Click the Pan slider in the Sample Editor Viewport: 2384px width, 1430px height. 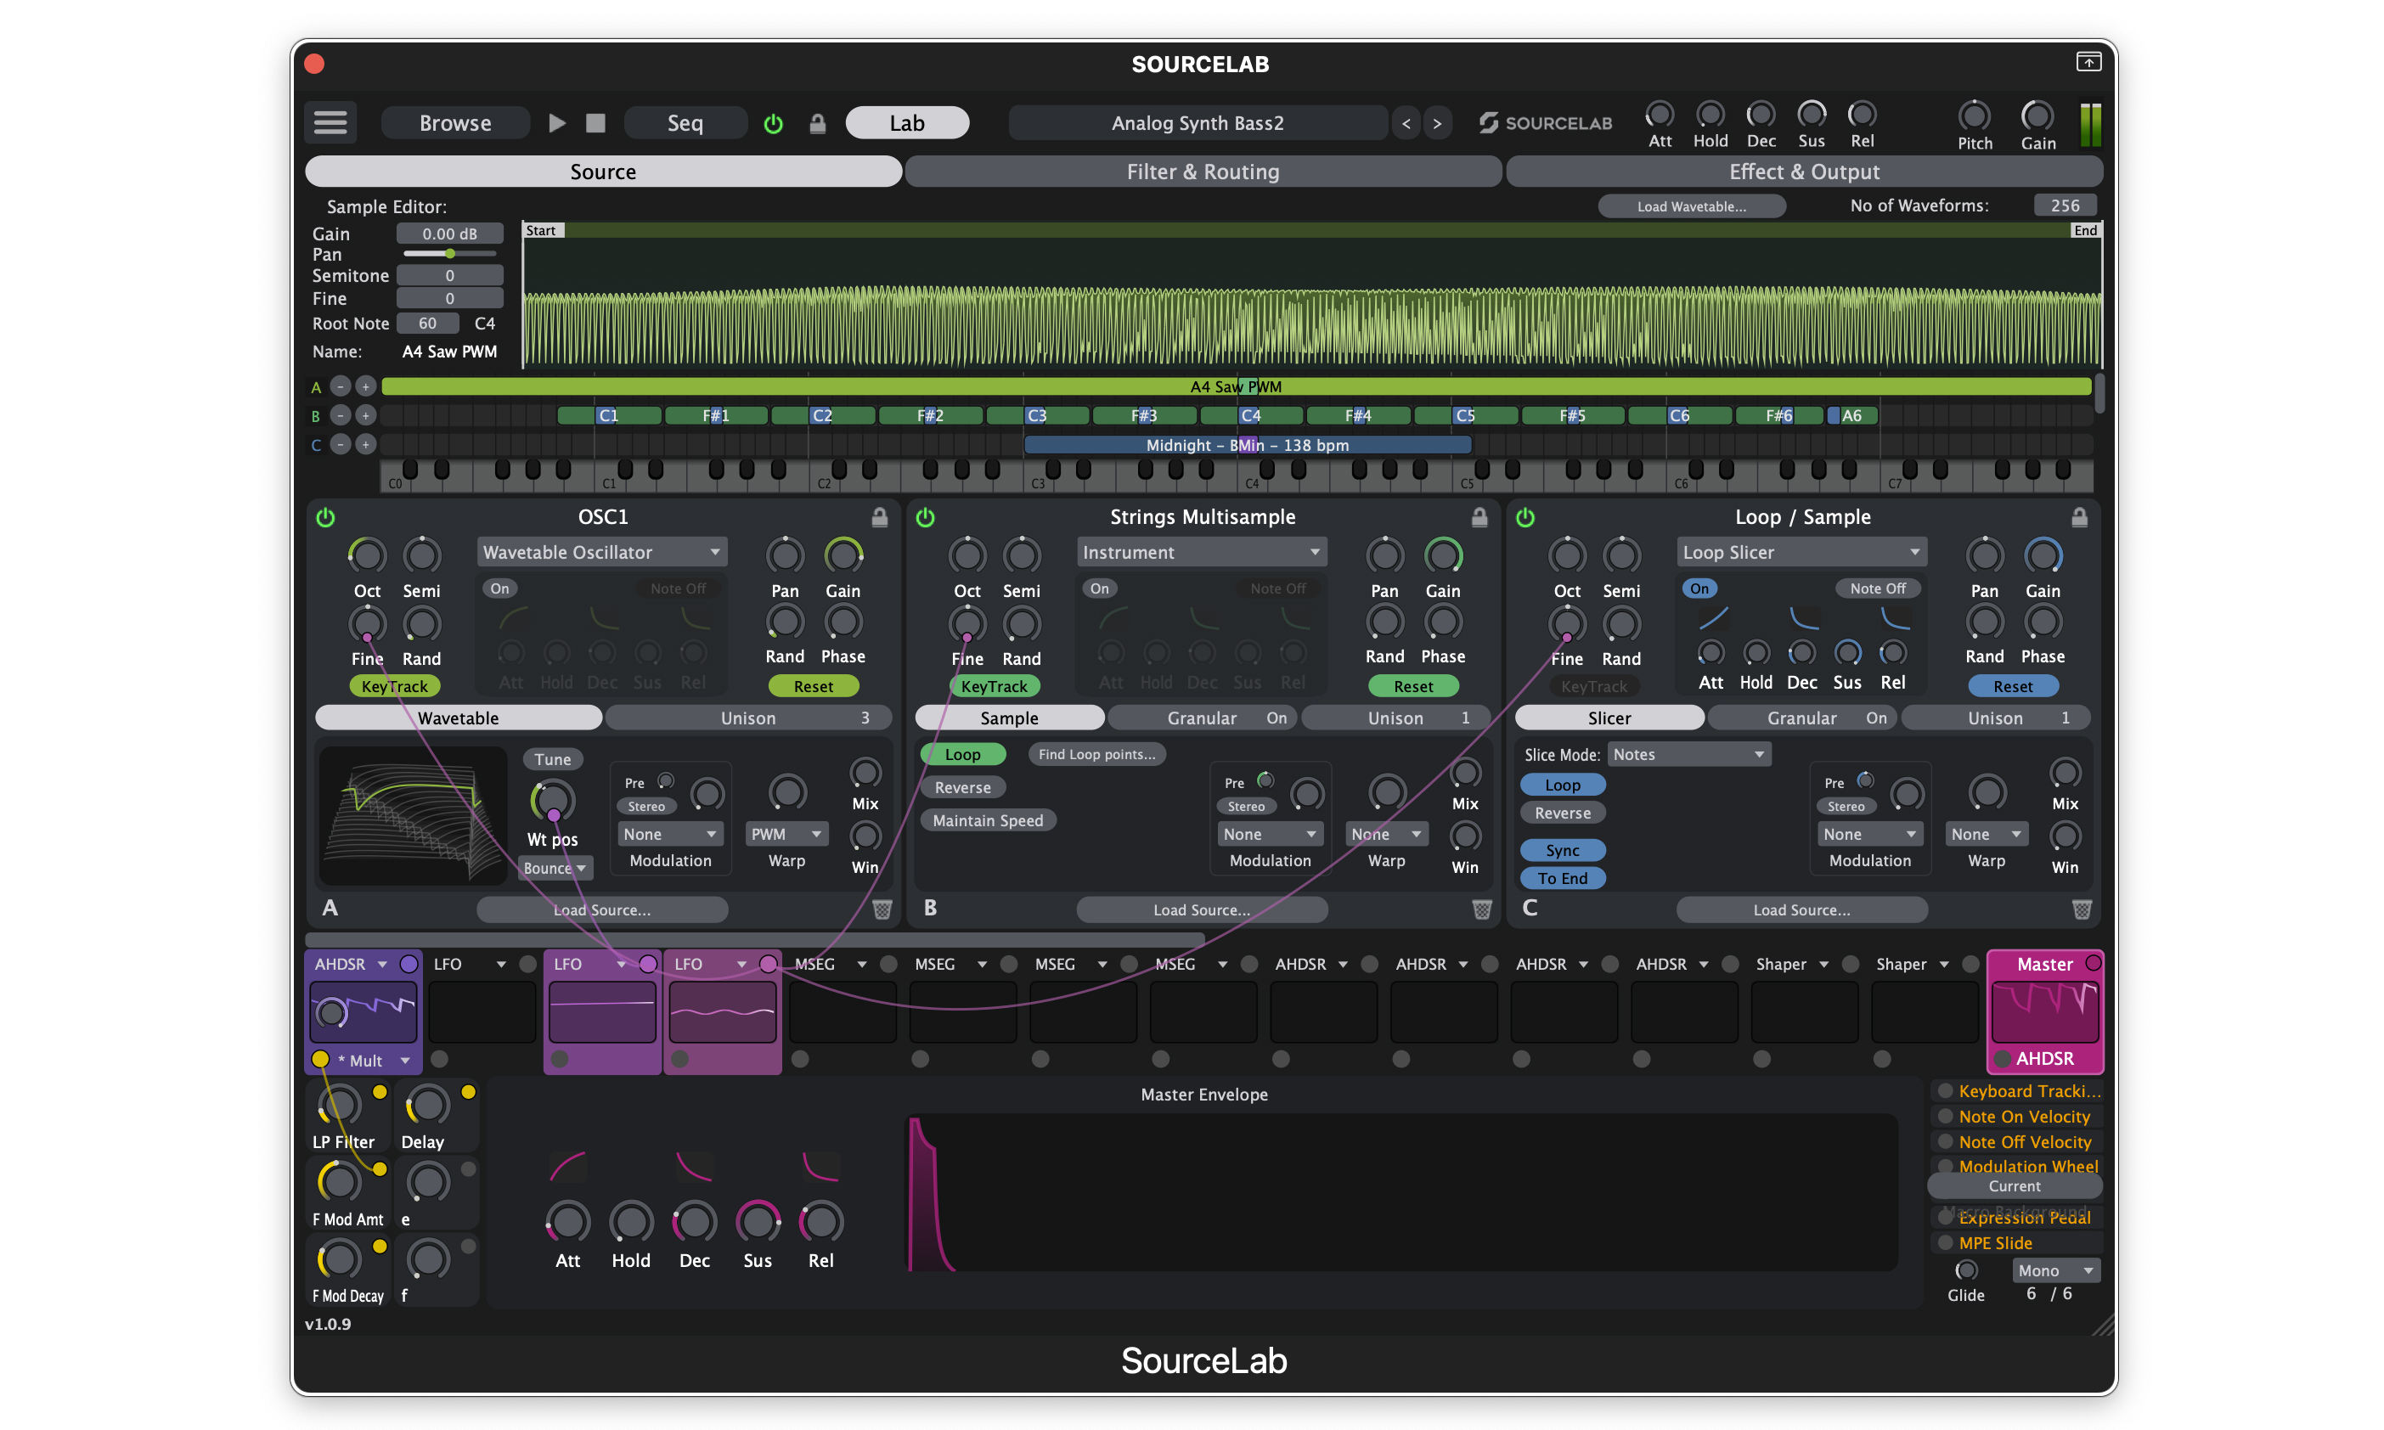click(449, 253)
